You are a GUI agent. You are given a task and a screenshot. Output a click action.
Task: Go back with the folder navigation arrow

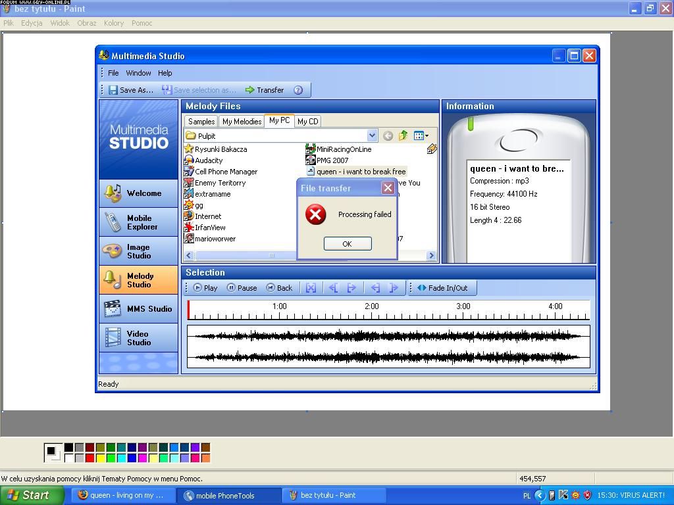(x=388, y=135)
